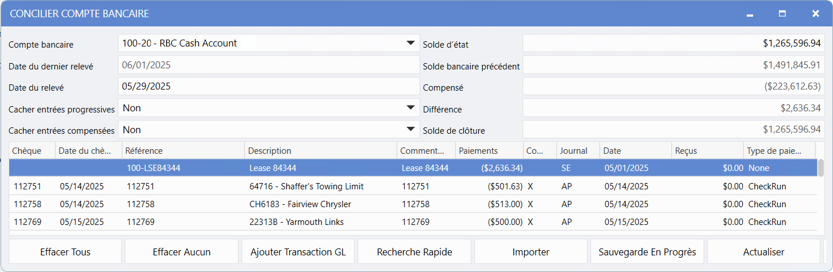Sort by the Description column header
This screenshot has height=272, width=833.
(x=320, y=151)
